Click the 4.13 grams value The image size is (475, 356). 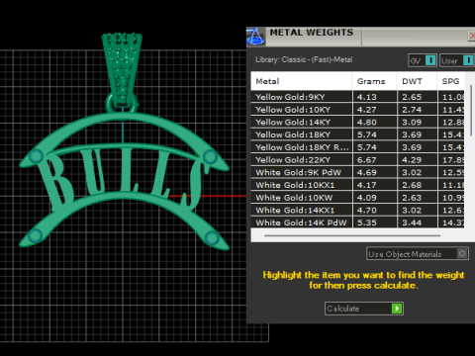pyautogui.click(x=366, y=97)
